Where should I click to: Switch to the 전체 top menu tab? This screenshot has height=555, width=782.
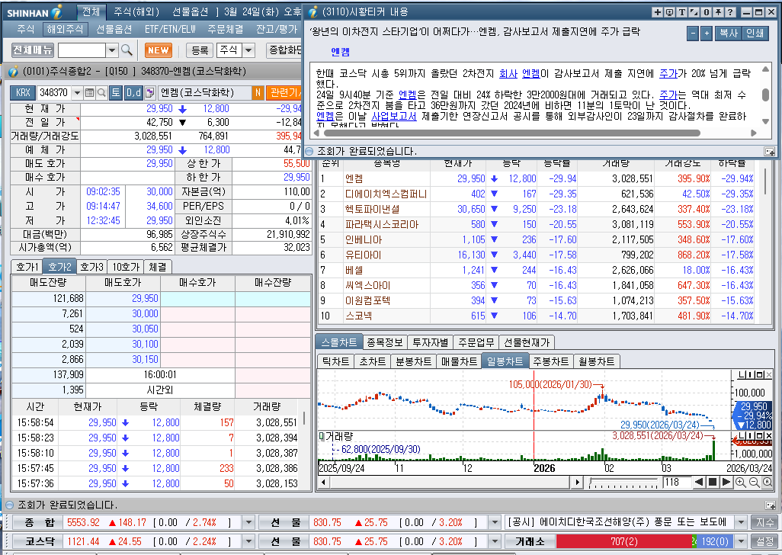(91, 11)
